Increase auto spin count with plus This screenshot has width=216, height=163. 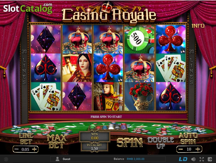(198, 149)
